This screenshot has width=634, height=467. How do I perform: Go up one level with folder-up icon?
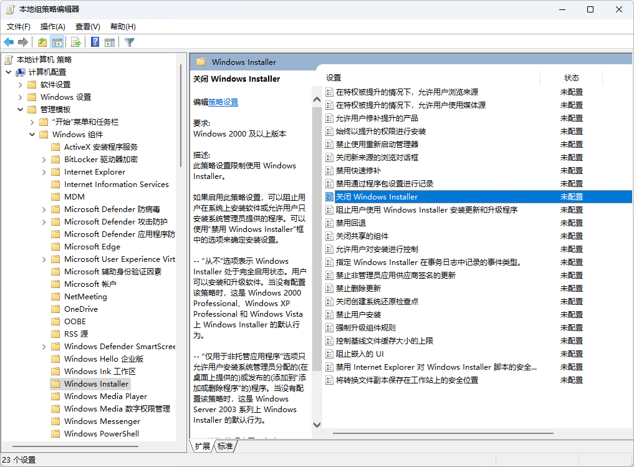click(x=42, y=42)
